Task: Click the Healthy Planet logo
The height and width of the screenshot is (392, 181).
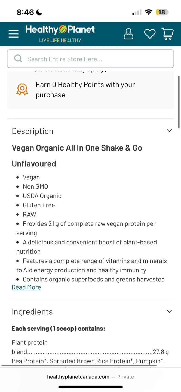Action: pos(60,33)
